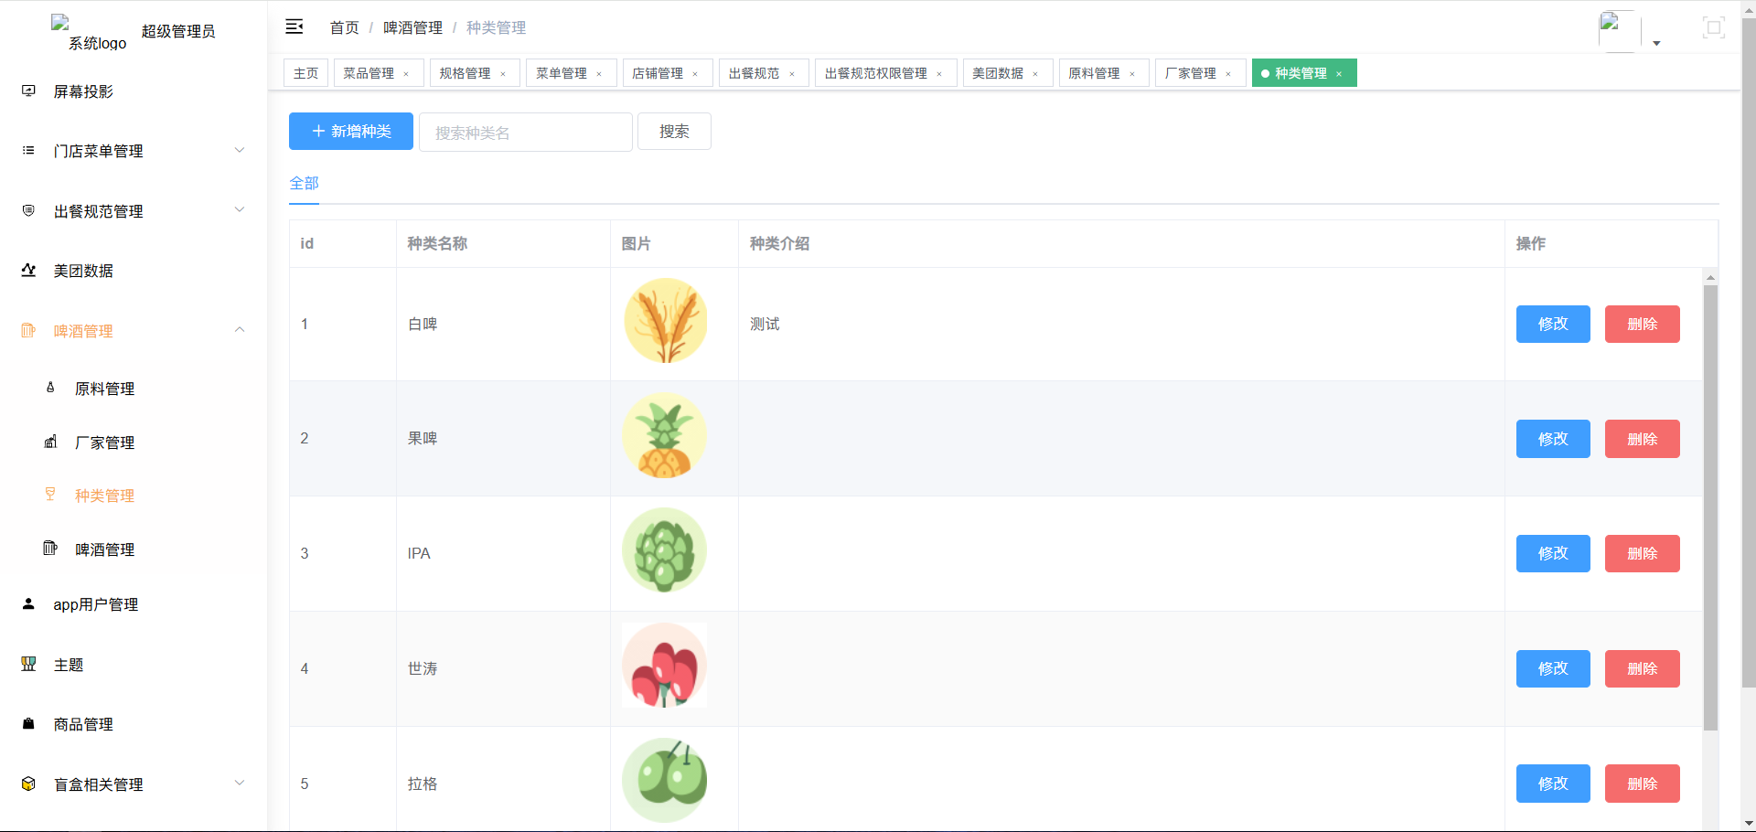Image resolution: width=1756 pixels, height=832 pixels.
Task: Click the table vertical scrollbar thumb
Action: click(1710, 507)
